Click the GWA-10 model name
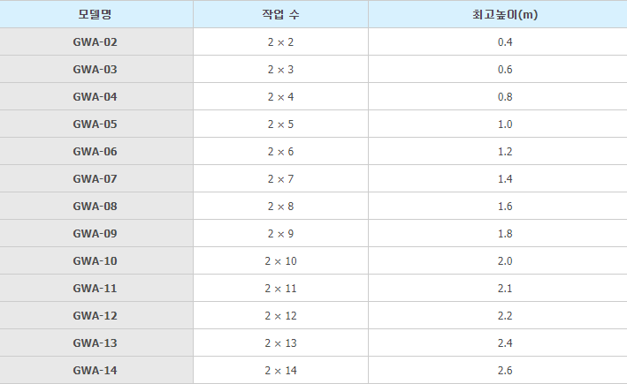Image resolution: width=627 pixels, height=384 pixels. click(x=95, y=261)
